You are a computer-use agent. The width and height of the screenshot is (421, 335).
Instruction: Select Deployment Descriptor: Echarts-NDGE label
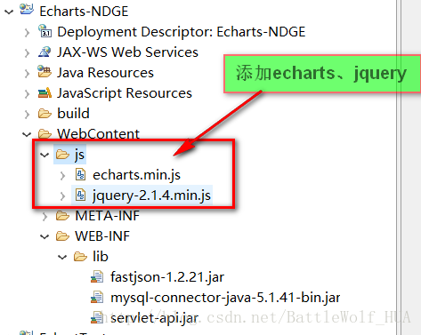(x=182, y=32)
